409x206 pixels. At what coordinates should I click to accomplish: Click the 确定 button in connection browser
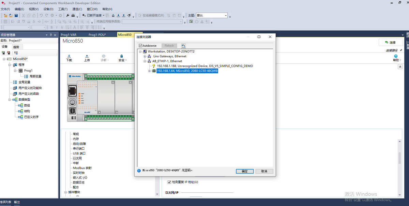(x=245, y=171)
